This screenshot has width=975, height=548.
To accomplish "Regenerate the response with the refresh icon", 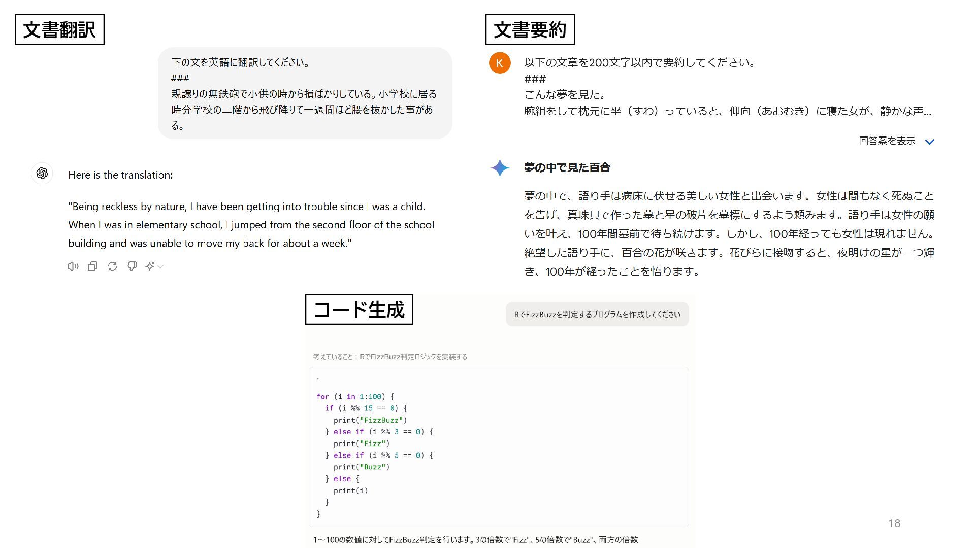I will (x=112, y=266).
